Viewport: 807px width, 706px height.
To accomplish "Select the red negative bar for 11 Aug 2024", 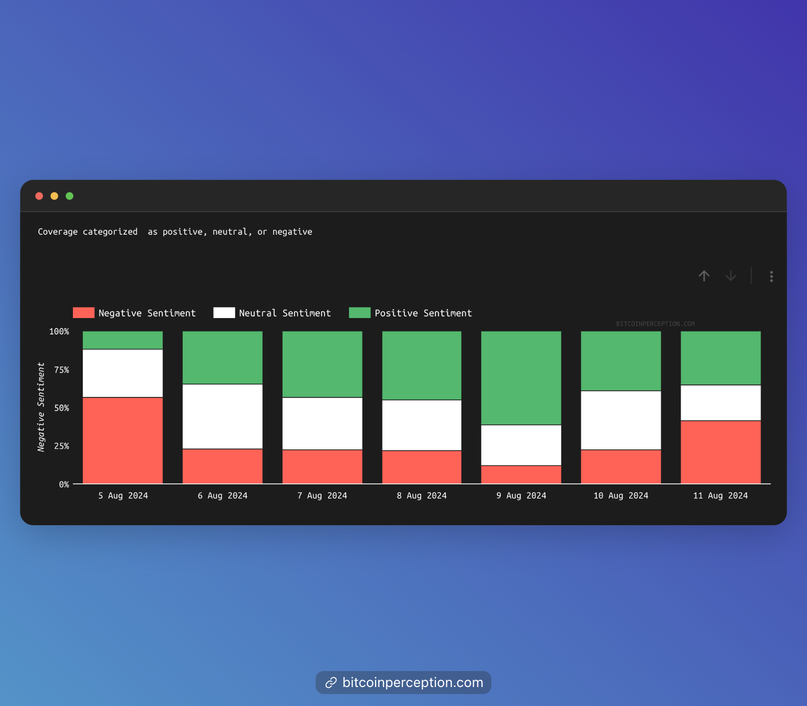I will point(721,452).
